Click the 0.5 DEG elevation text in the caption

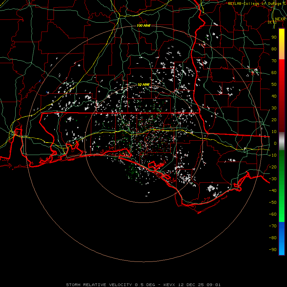click(x=145, y=285)
